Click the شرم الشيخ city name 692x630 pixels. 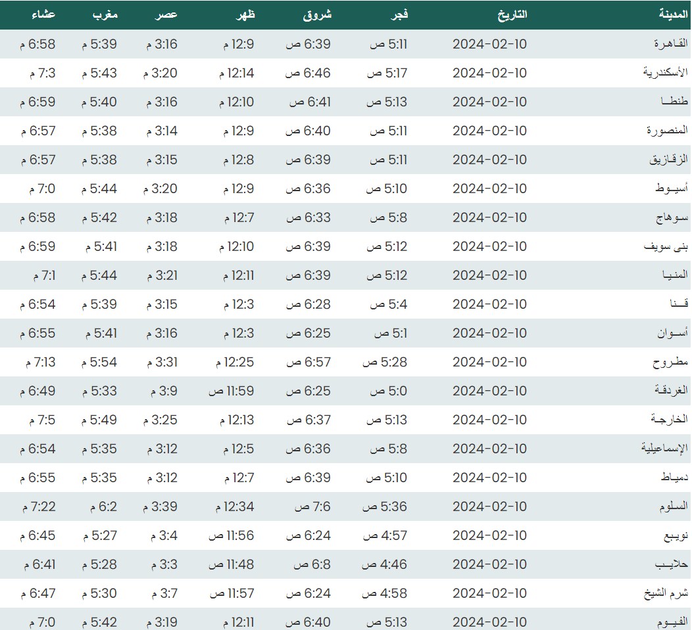(665, 593)
